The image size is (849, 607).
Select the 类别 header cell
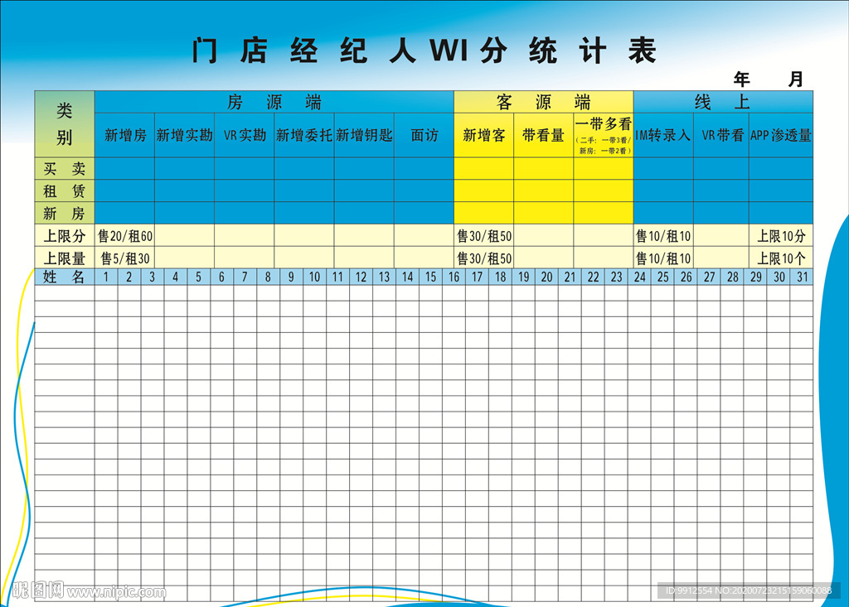pos(65,124)
